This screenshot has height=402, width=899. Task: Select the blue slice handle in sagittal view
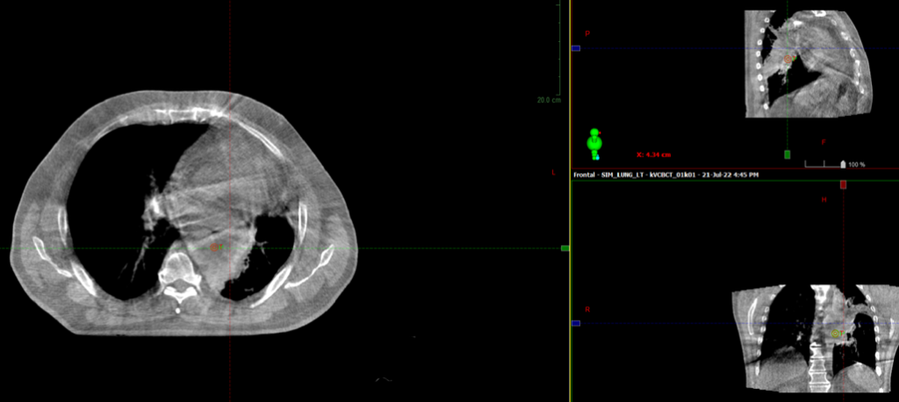(576, 48)
